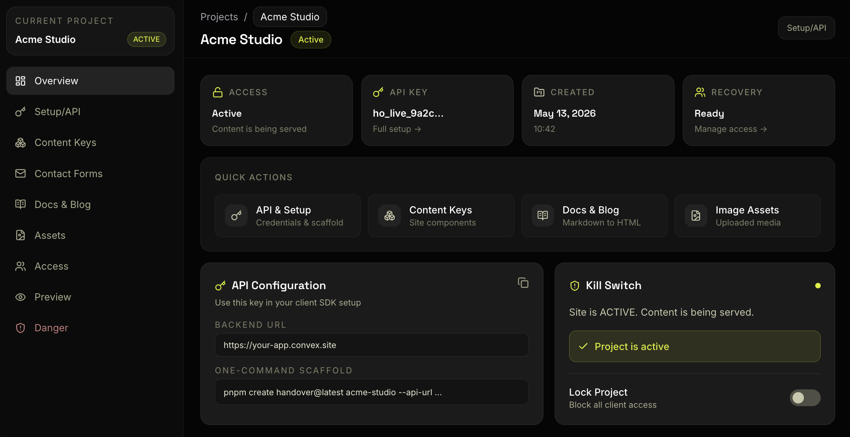Click the one-command scaffold field

(x=371, y=392)
